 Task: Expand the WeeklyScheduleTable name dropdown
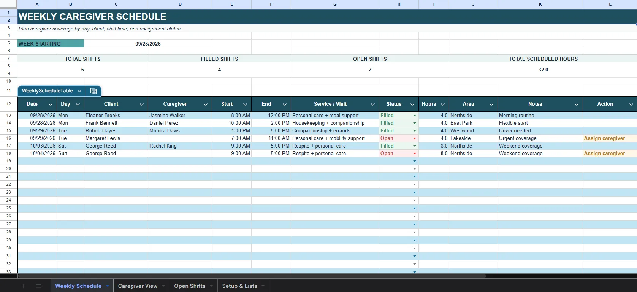[79, 91]
